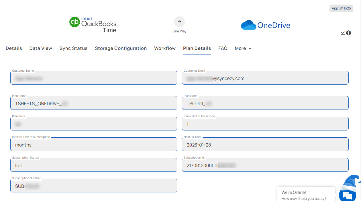Click the Customer Email field

pyautogui.click(x=265, y=78)
